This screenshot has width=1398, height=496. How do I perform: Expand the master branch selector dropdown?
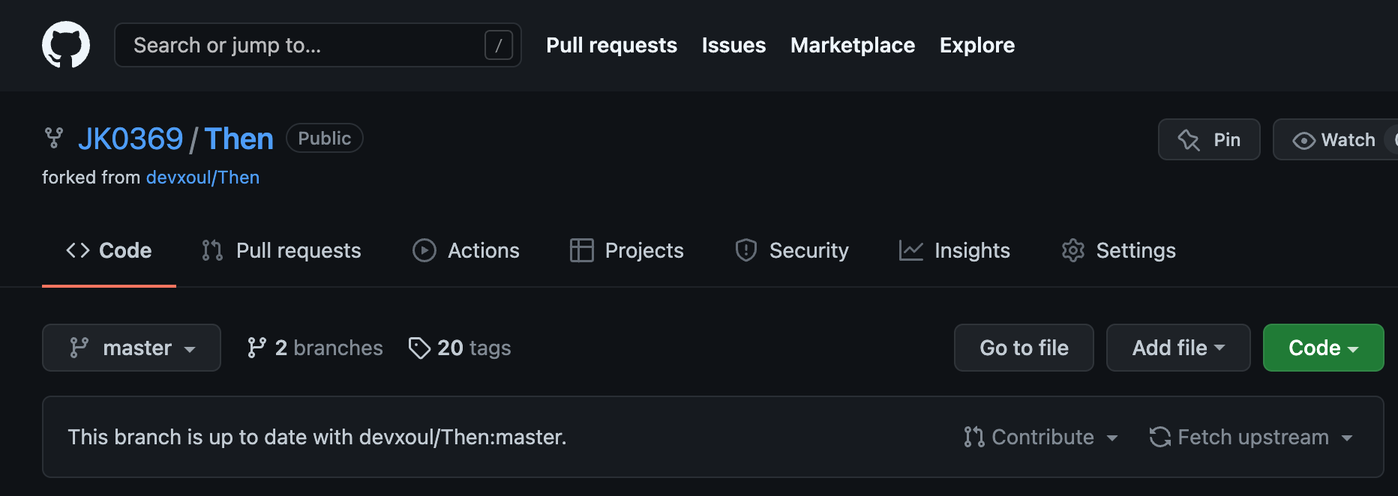(131, 348)
